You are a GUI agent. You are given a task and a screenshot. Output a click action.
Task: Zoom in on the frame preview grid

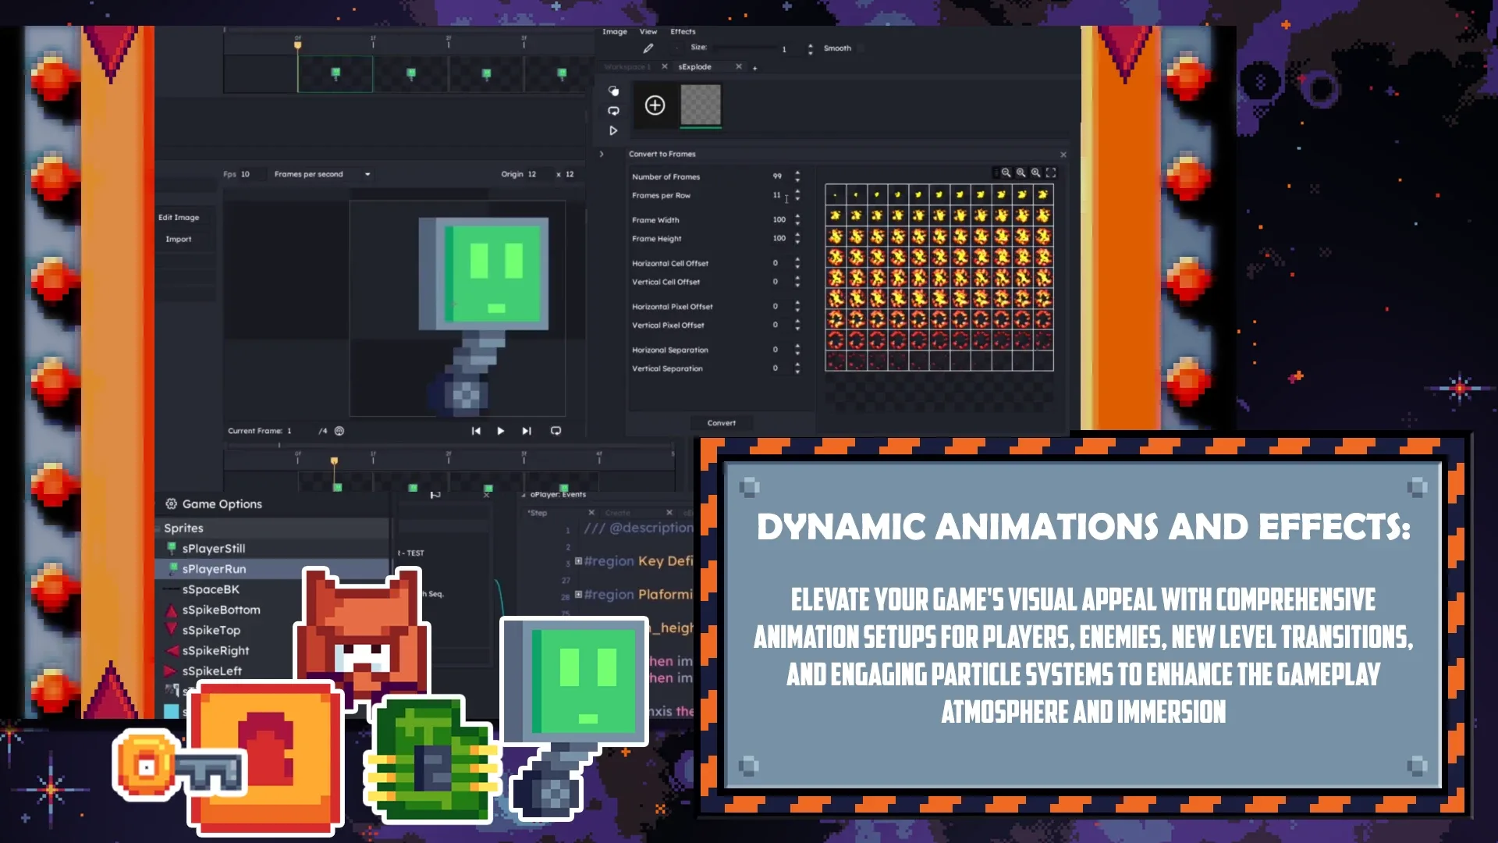pyautogui.click(x=1035, y=173)
